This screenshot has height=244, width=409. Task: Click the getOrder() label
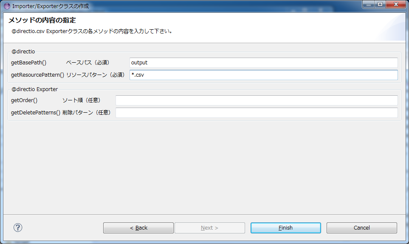pos(24,100)
